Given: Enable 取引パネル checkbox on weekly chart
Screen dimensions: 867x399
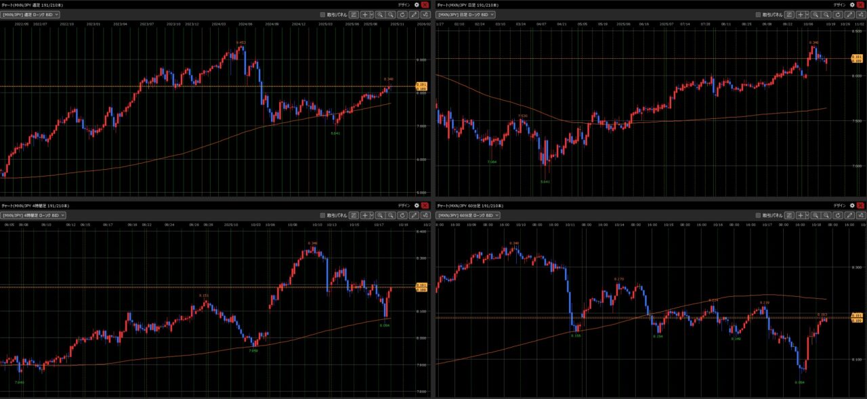Looking at the screenshot, I should coord(323,14).
